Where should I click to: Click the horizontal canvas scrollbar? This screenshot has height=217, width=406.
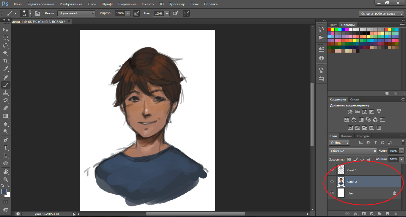[x=195, y=214]
